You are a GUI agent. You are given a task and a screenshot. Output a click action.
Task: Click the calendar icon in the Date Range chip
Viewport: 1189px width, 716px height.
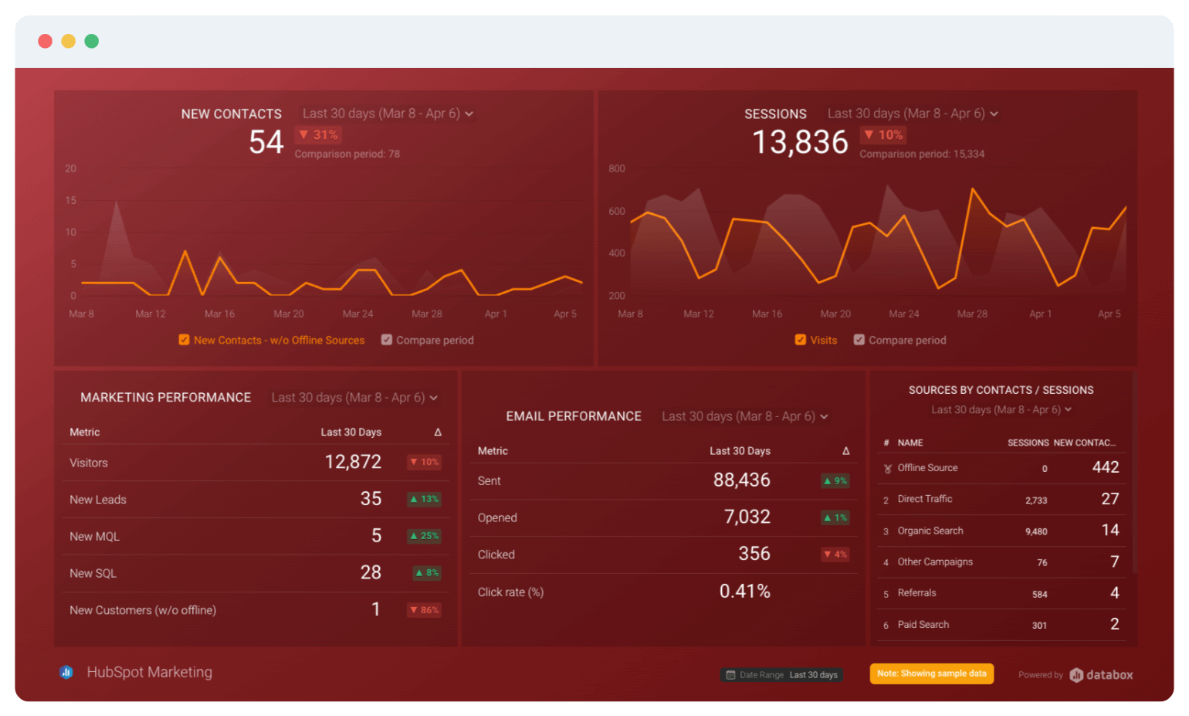tap(729, 674)
